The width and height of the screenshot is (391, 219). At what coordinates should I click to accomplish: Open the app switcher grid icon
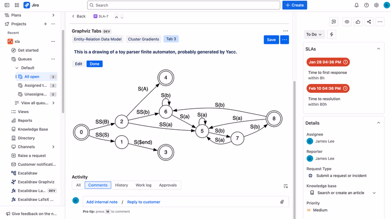pos(17,5)
